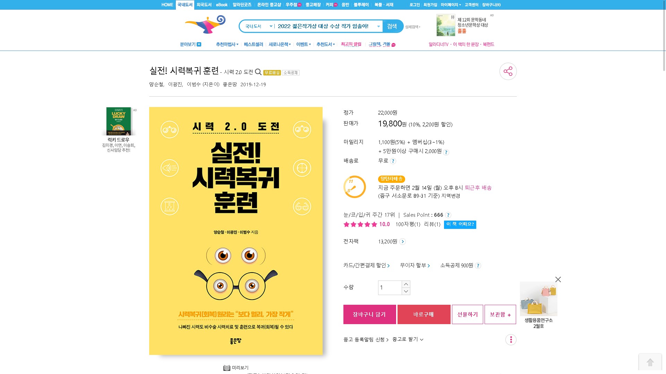Click the 바로구매 button
Image resolution: width=666 pixels, height=374 pixels.
pyautogui.click(x=424, y=314)
